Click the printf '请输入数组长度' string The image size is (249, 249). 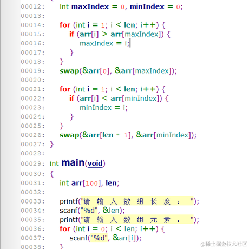[x=137, y=201]
